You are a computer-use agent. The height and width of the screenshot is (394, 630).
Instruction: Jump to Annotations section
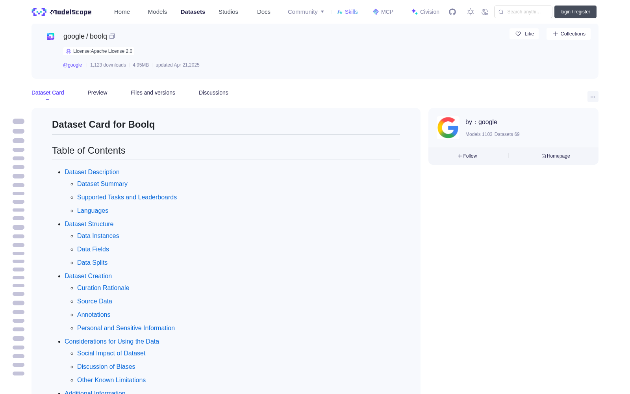[94, 314]
